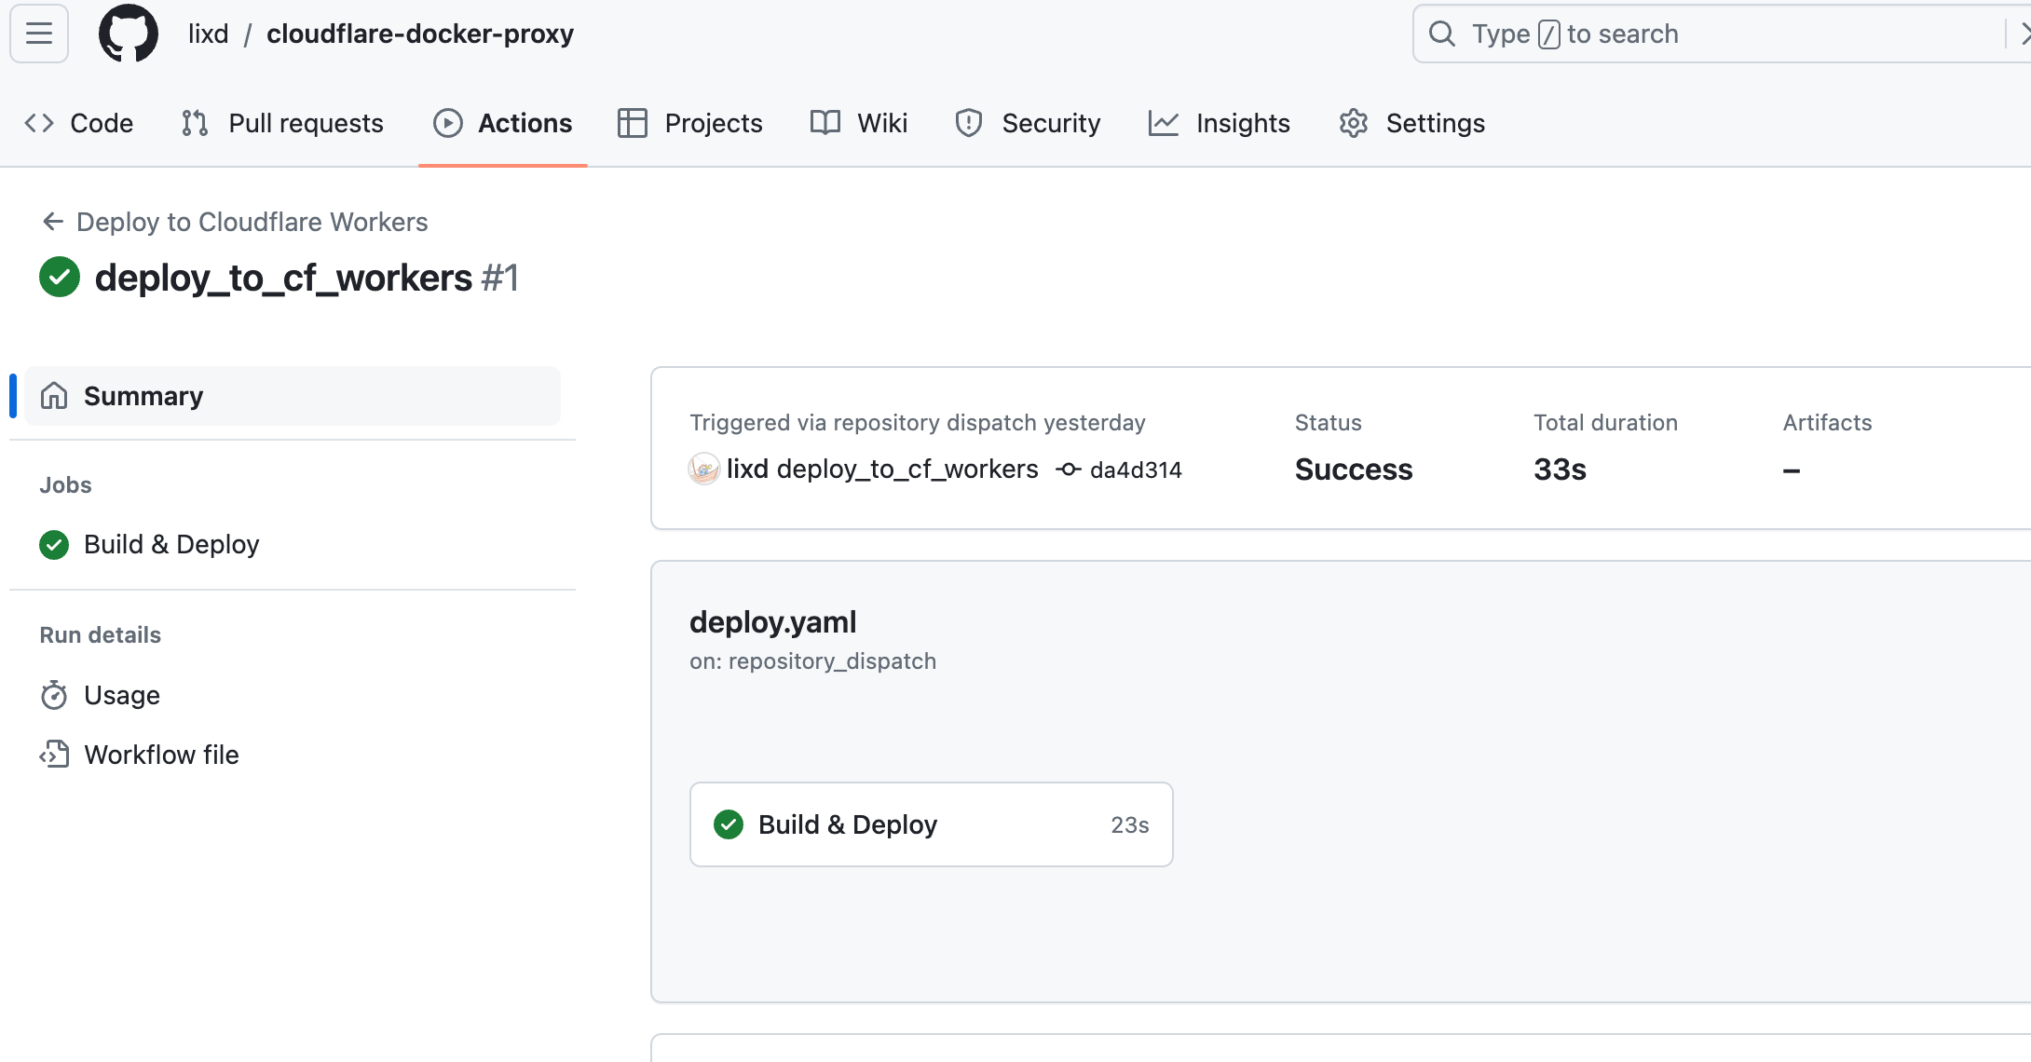Viewport: 2031px width, 1062px height.
Task: Open the Security tab
Action: click(x=1028, y=123)
